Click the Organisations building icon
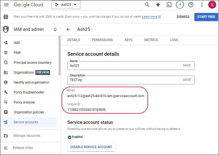 click(x=6, y=73)
